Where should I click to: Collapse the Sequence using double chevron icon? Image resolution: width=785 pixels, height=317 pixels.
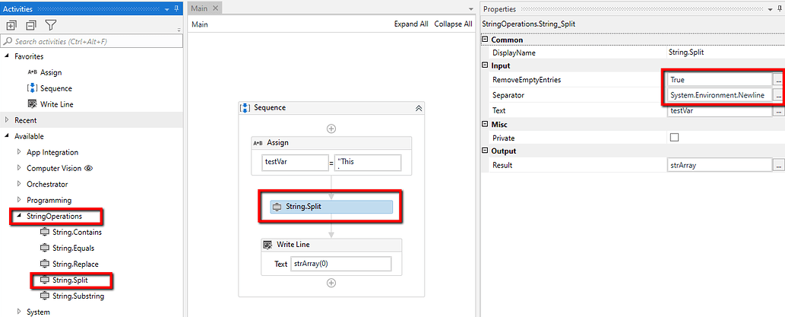point(419,108)
